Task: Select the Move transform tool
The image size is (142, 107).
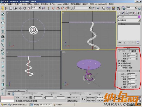Action: pyautogui.click(x=20, y=8)
